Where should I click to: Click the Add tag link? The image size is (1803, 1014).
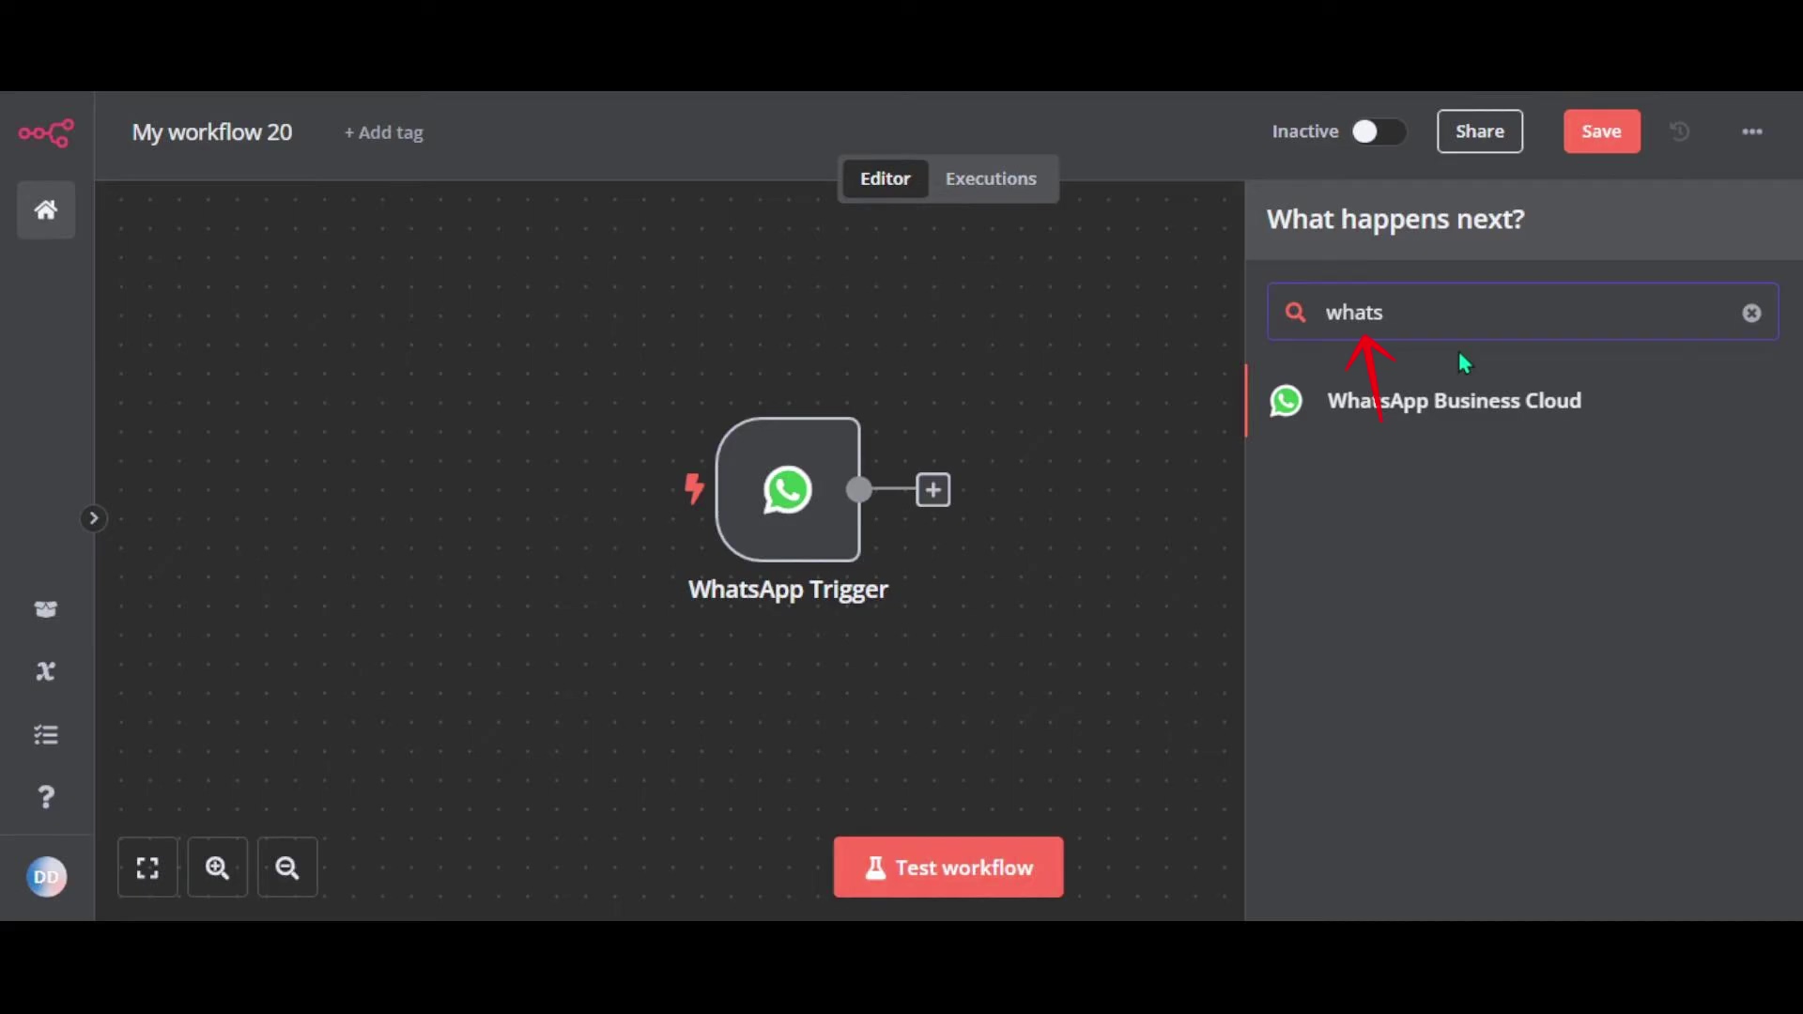click(384, 132)
